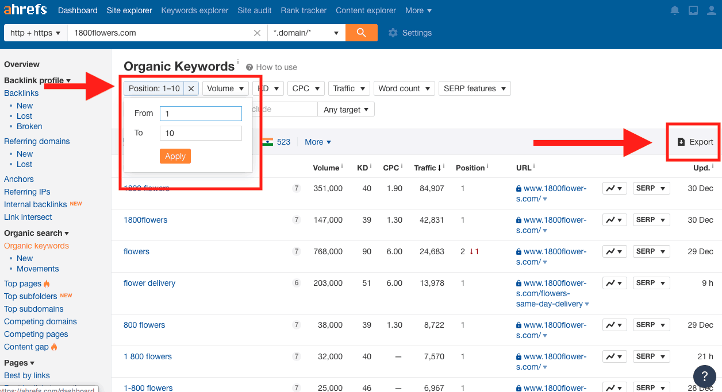Click Export button
The width and height of the screenshot is (722, 392).
pos(695,142)
